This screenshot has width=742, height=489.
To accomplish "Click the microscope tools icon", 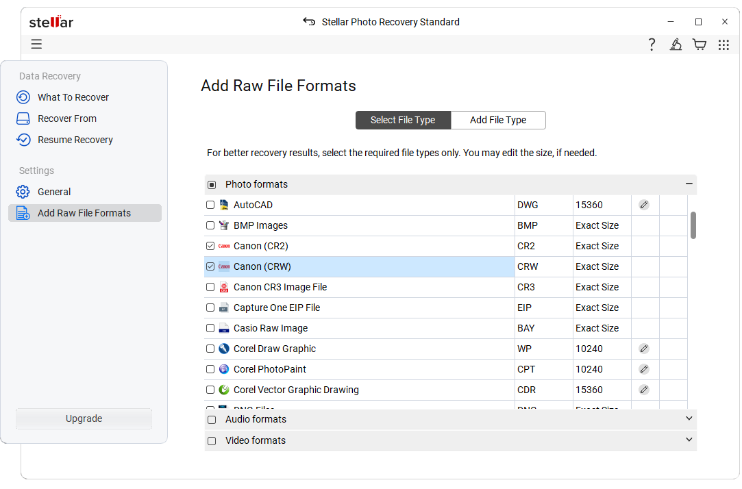I will click(x=676, y=45).
